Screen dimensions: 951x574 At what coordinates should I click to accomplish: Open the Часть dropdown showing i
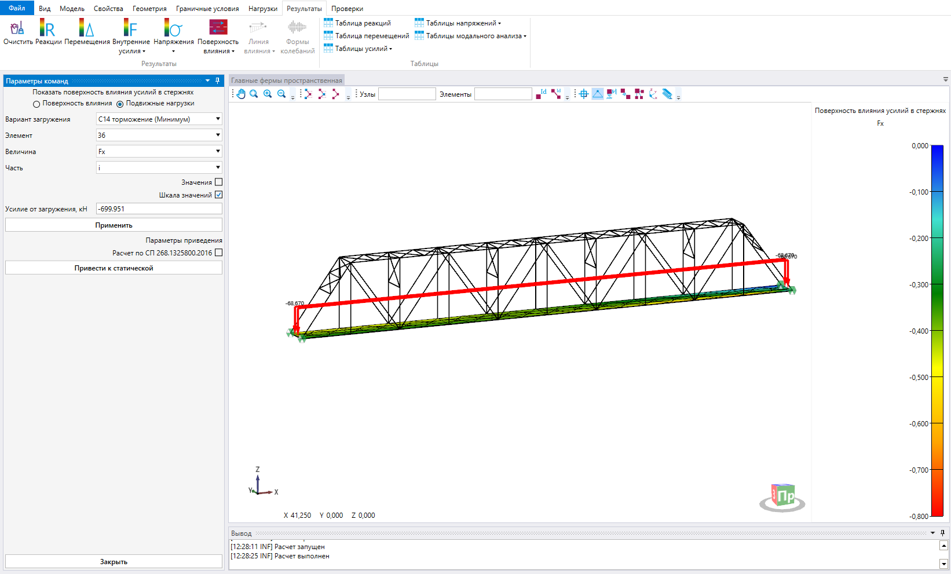tap(159, 167)
